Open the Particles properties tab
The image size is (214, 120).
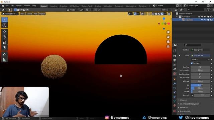(x=175, y=88)
